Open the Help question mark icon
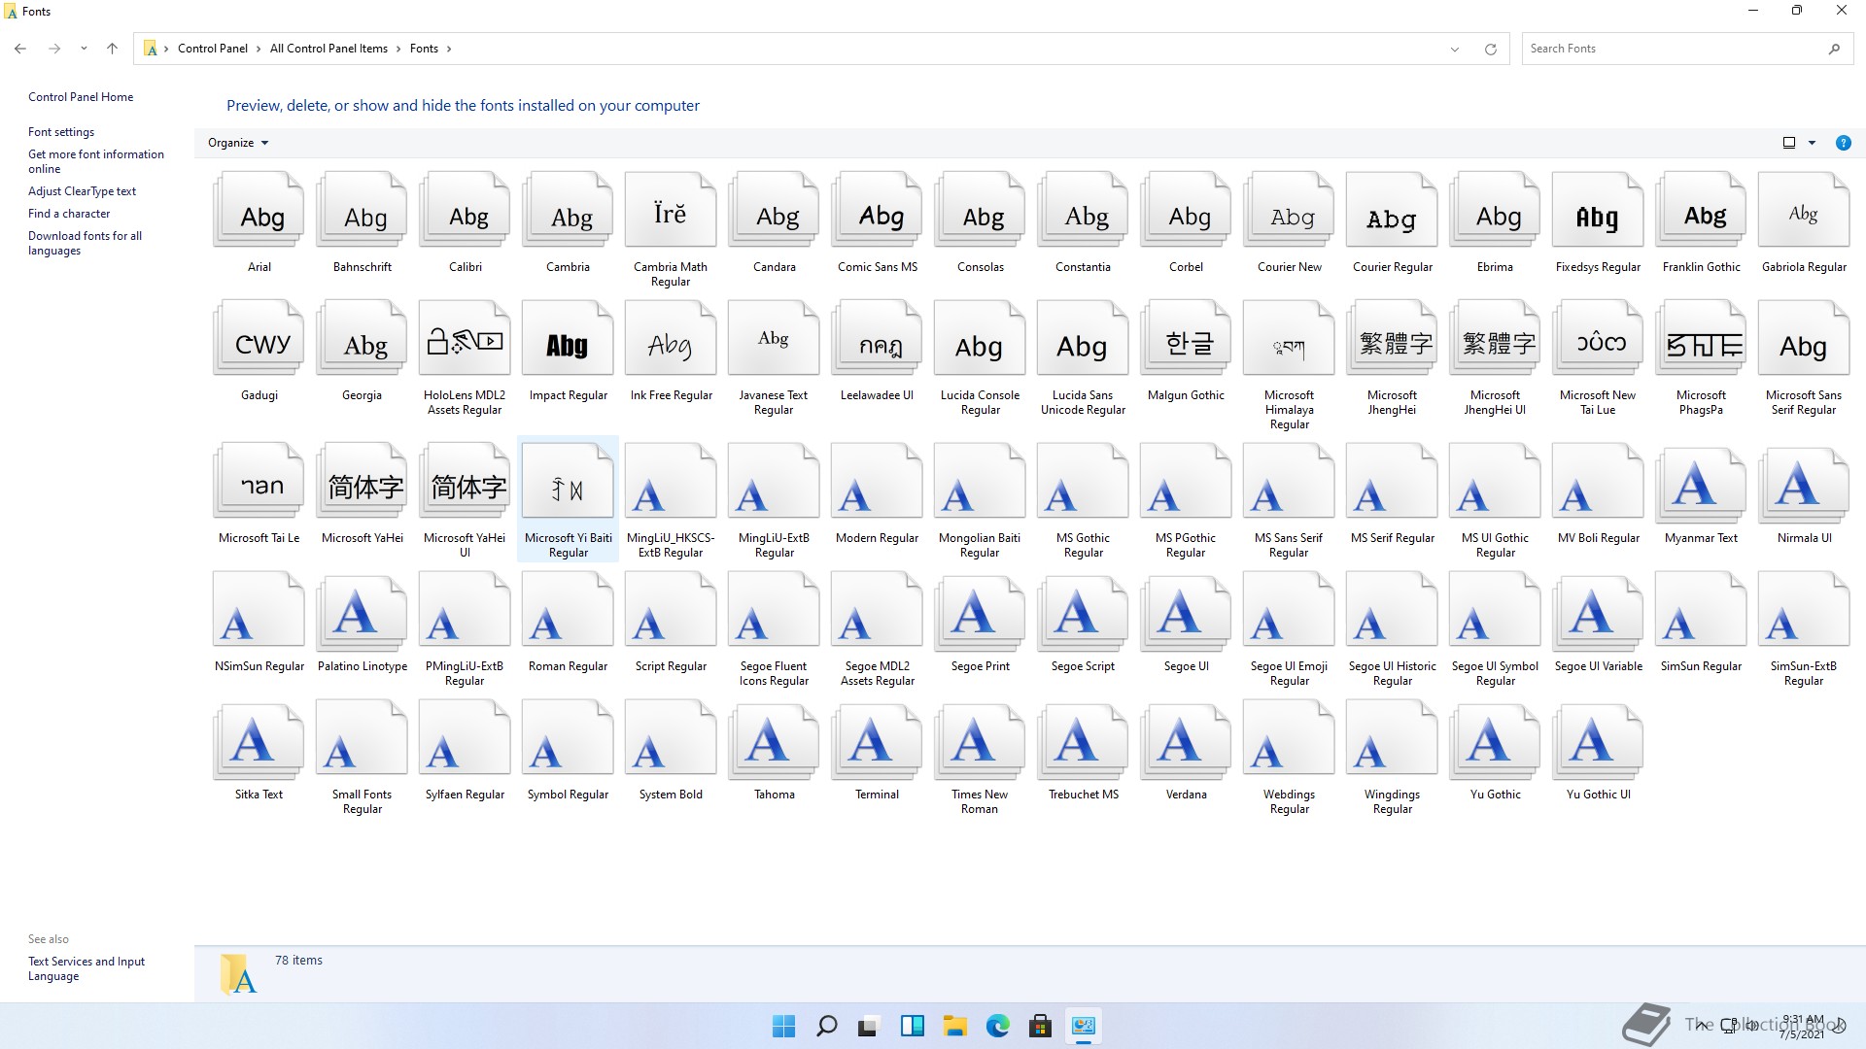 (1843, 143)
